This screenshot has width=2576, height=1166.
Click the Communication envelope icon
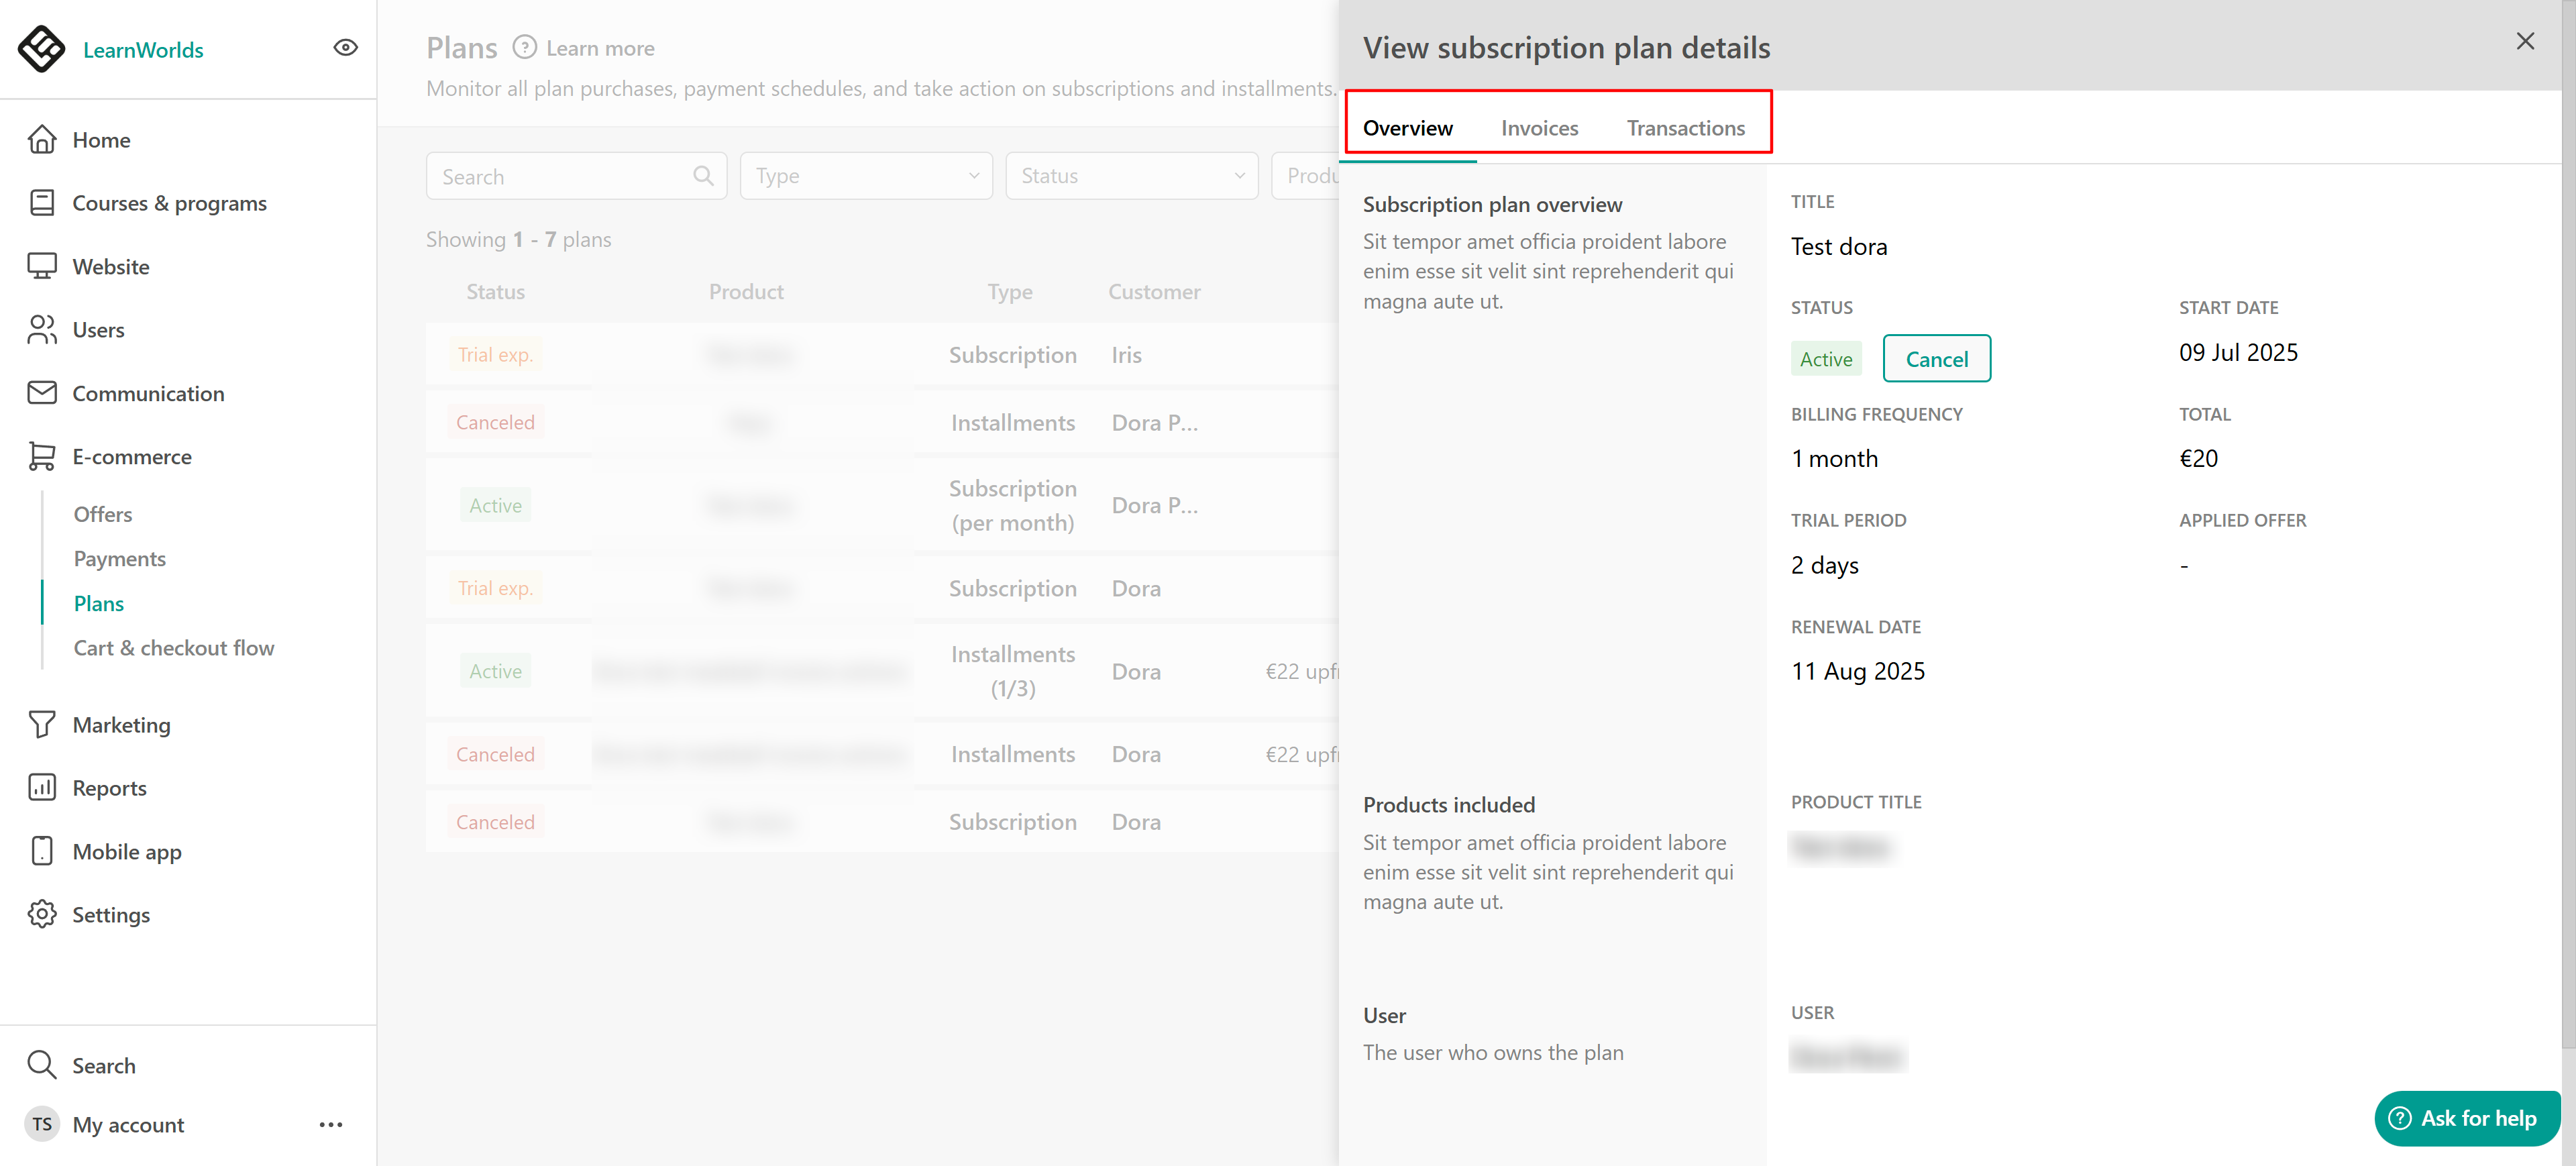click(41, 393)
